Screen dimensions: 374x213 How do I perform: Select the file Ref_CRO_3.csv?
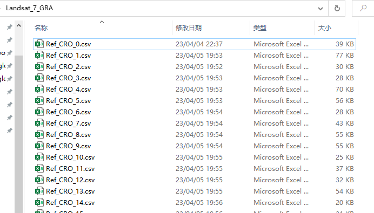click(x=195, y=78)
